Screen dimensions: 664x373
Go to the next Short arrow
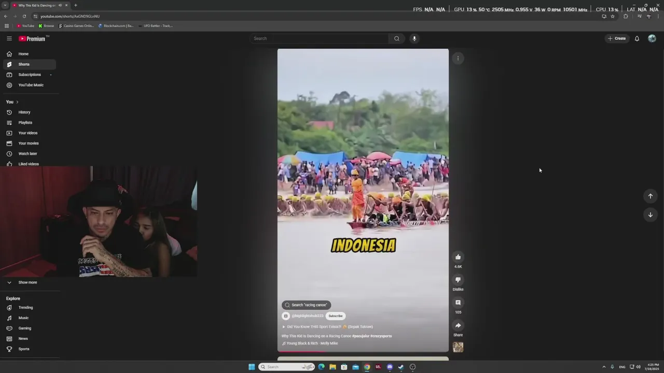coord(651,215)
